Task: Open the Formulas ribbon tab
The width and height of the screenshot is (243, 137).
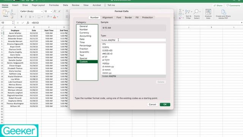Action: (x=54, y=5)
